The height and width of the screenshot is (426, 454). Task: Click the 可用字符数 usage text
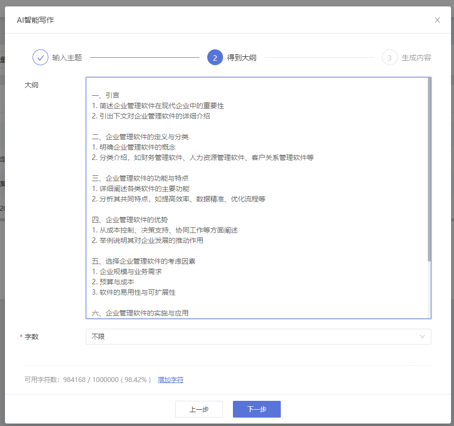point(88,380)
